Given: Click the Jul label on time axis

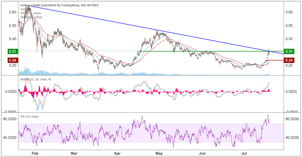Looking at the screenshot, I should click(244, 153).
